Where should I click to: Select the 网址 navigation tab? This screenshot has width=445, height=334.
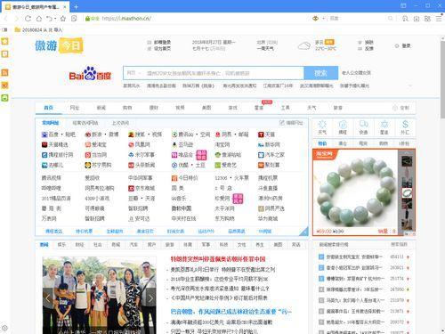point(75,108)
